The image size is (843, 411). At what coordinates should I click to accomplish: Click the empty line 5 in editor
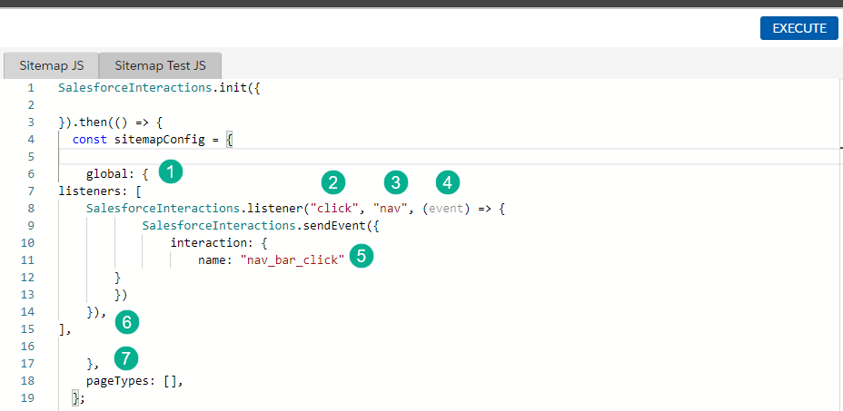pos(363,156)
